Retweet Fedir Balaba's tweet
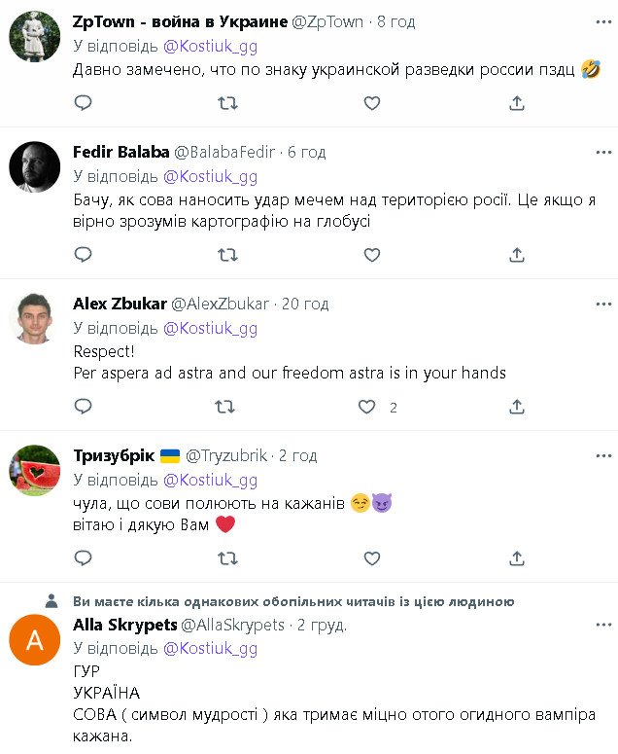The image size is (618, 754). [227, 254]
